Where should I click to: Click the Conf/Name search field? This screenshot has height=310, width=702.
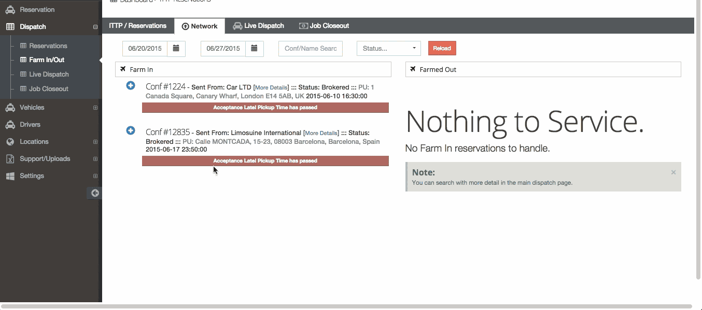[x=310, y=49]
